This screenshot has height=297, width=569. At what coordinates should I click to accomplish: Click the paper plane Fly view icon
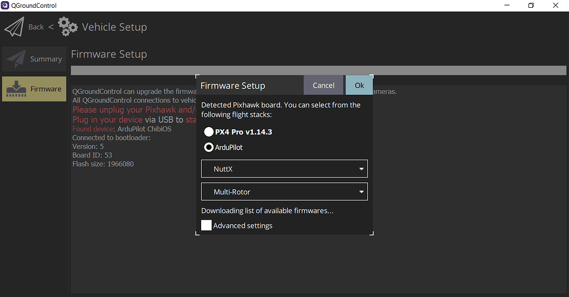(14, 27)
